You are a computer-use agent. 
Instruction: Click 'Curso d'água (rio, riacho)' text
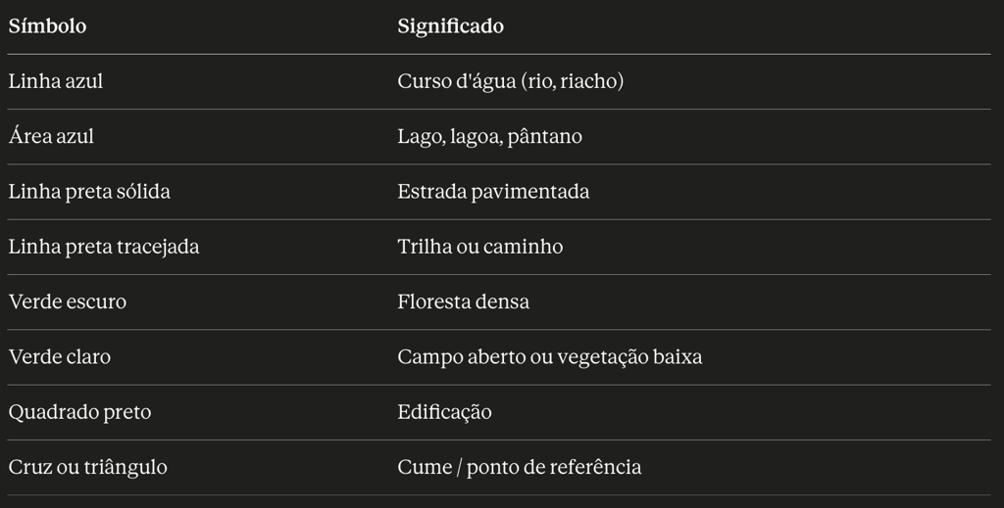click(x=510, y=81)
